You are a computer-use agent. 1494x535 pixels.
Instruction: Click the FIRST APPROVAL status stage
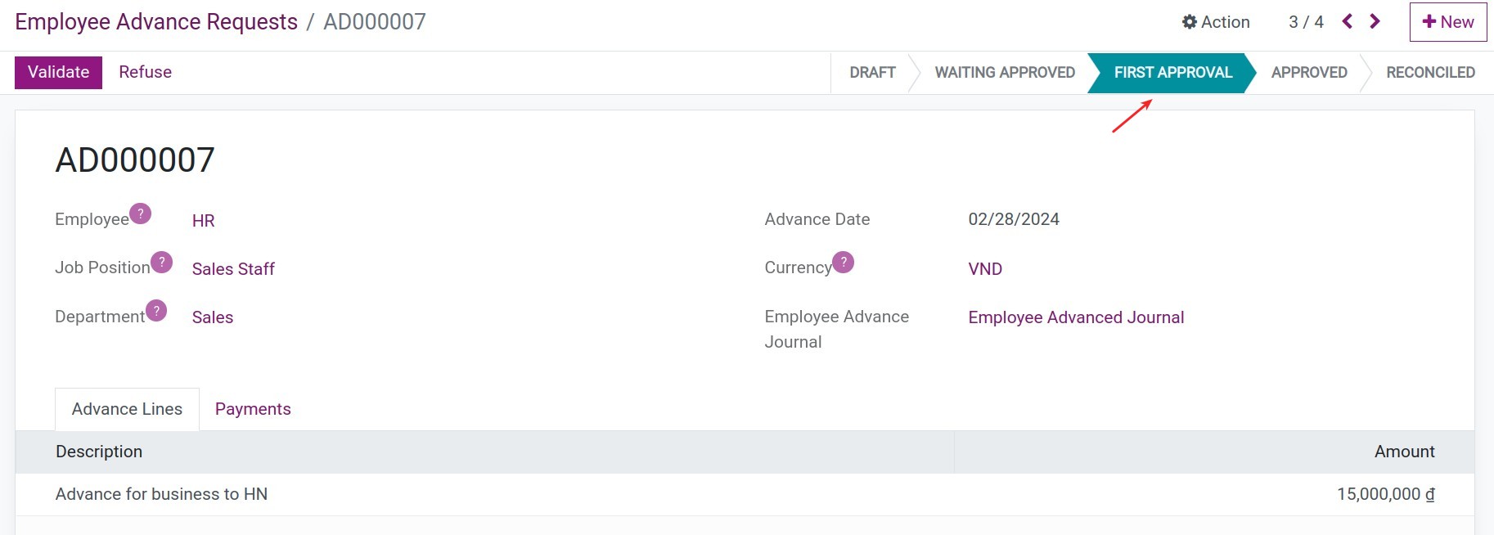(1172, 73)
